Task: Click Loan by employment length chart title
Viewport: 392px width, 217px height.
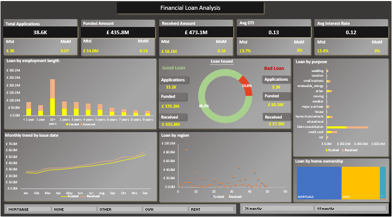Action: pyautogui.click(x=33, y=61)
